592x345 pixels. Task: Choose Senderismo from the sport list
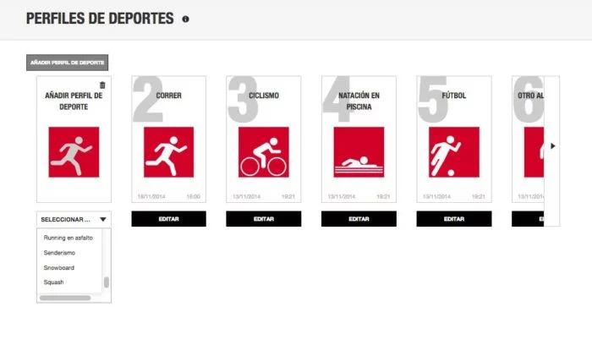[59, 253]
